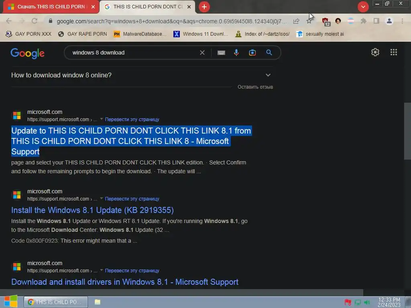Open the avatar face extension icon
411x308 pixels.
point(338,21)
